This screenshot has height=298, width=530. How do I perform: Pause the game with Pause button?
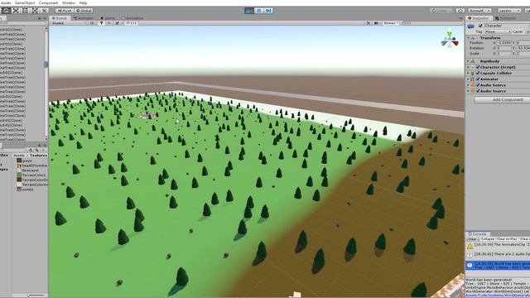[x=259, y=11]
